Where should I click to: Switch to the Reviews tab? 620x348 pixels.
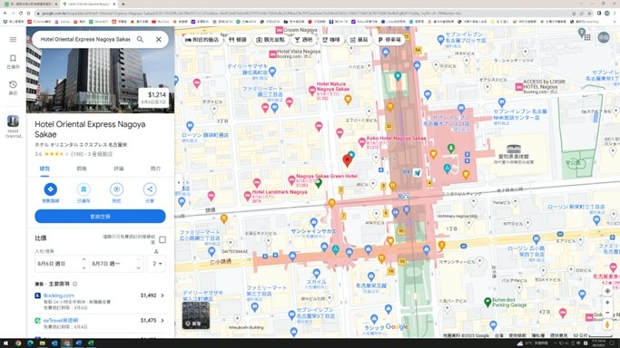[x=119, y=169]
